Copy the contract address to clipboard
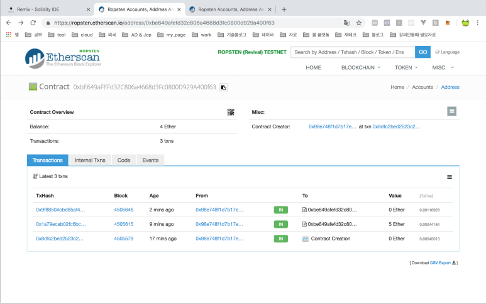Screen dimensions: 486x304 223,87
